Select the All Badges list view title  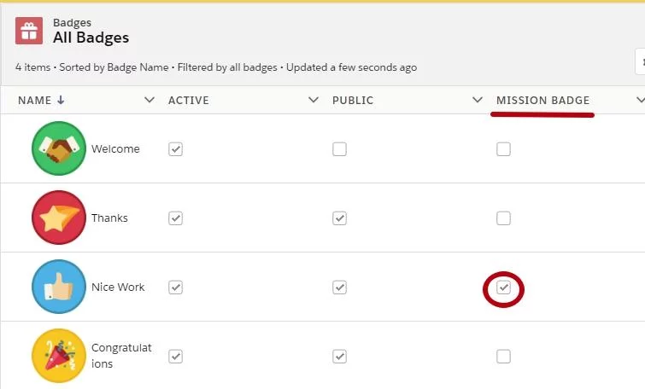click(x=91, y=38)
